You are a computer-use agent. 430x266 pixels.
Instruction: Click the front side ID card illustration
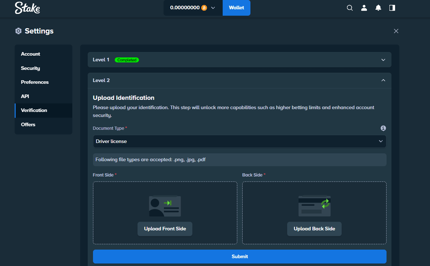165,206
